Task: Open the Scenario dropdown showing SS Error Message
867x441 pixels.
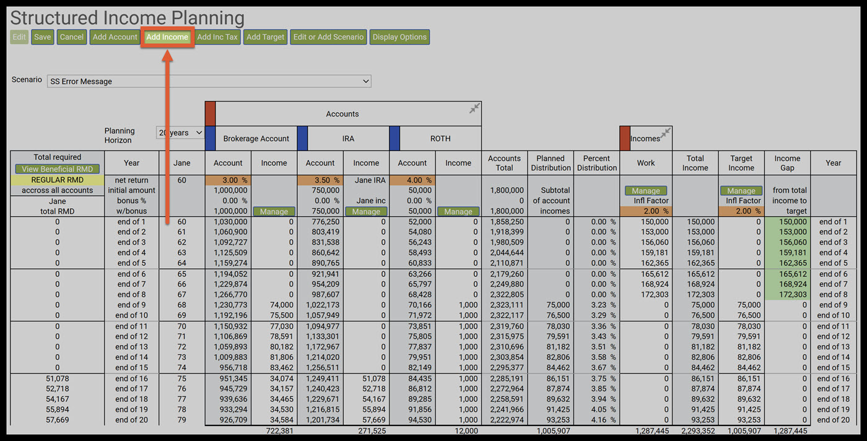Action: [x=209, y=81]
